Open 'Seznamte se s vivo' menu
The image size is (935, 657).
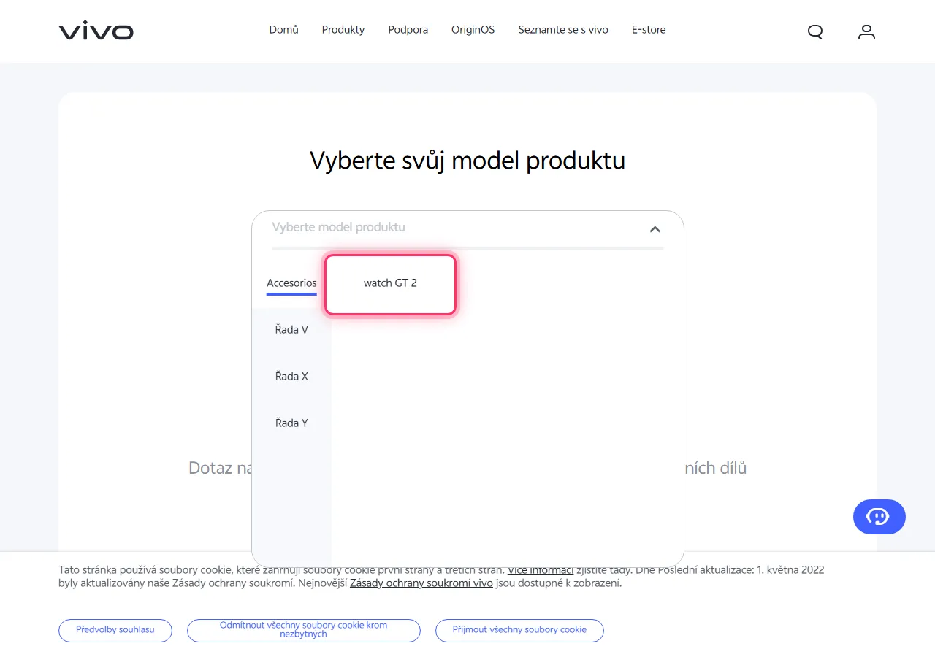tap(563, 30)
